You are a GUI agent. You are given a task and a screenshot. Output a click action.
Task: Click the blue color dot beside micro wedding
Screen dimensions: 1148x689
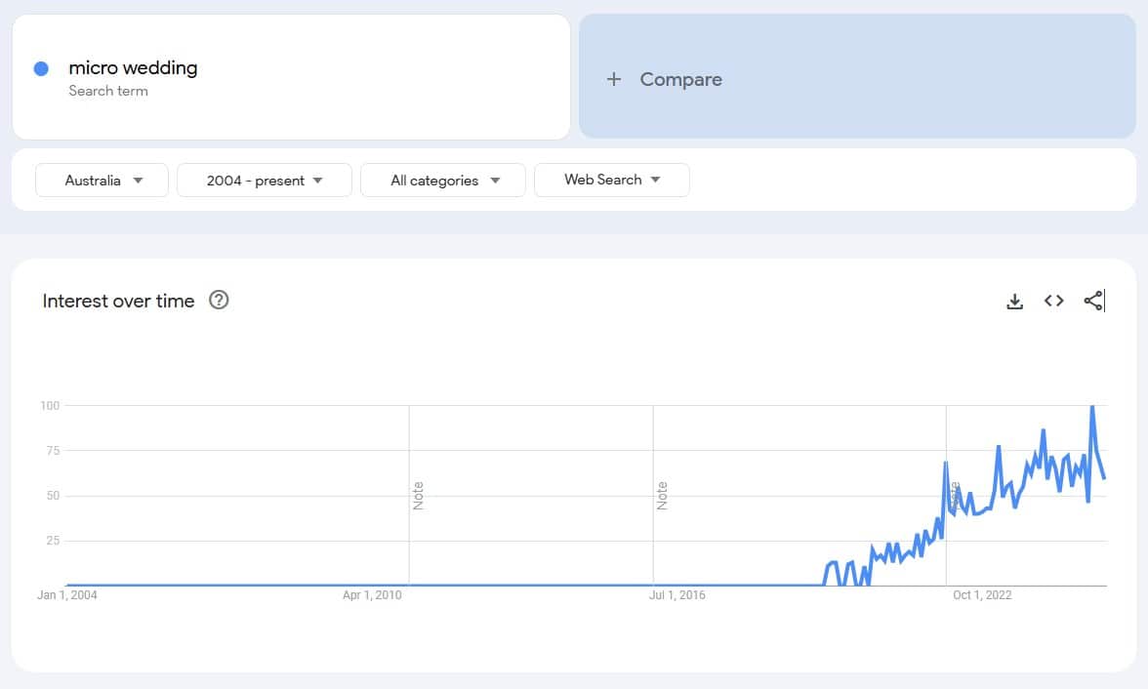click(40, 67)
